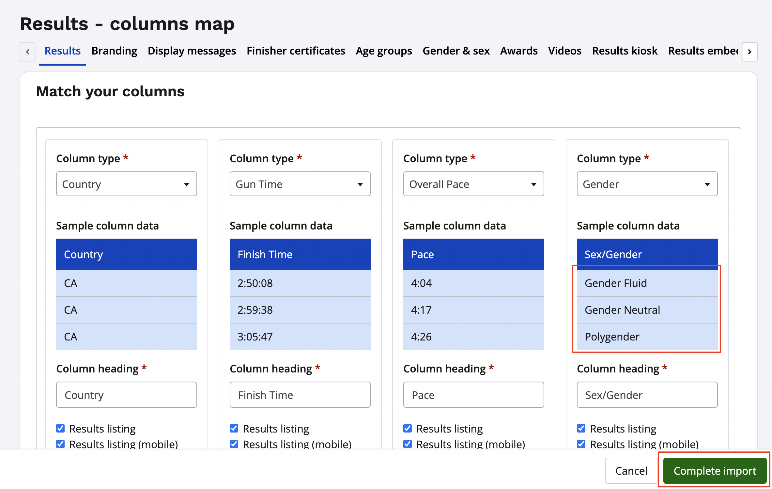
Task: Go to the Gender & sex tab
Action: point(456,51)
